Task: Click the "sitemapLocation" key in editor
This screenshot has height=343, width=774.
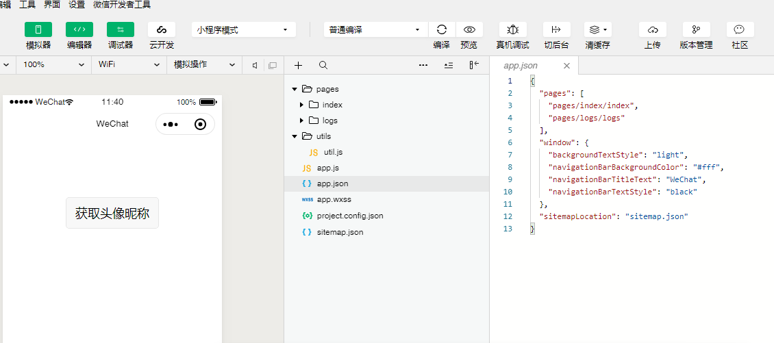Action: (579, 216)
